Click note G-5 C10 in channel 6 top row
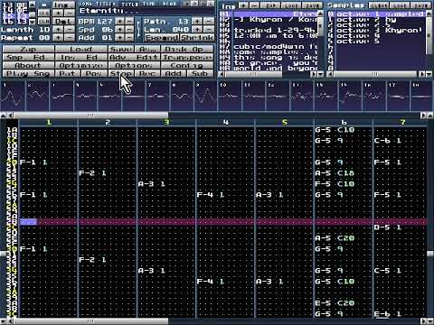The height and width of the screenshot is (325, 434). click(x=335, y=130)
